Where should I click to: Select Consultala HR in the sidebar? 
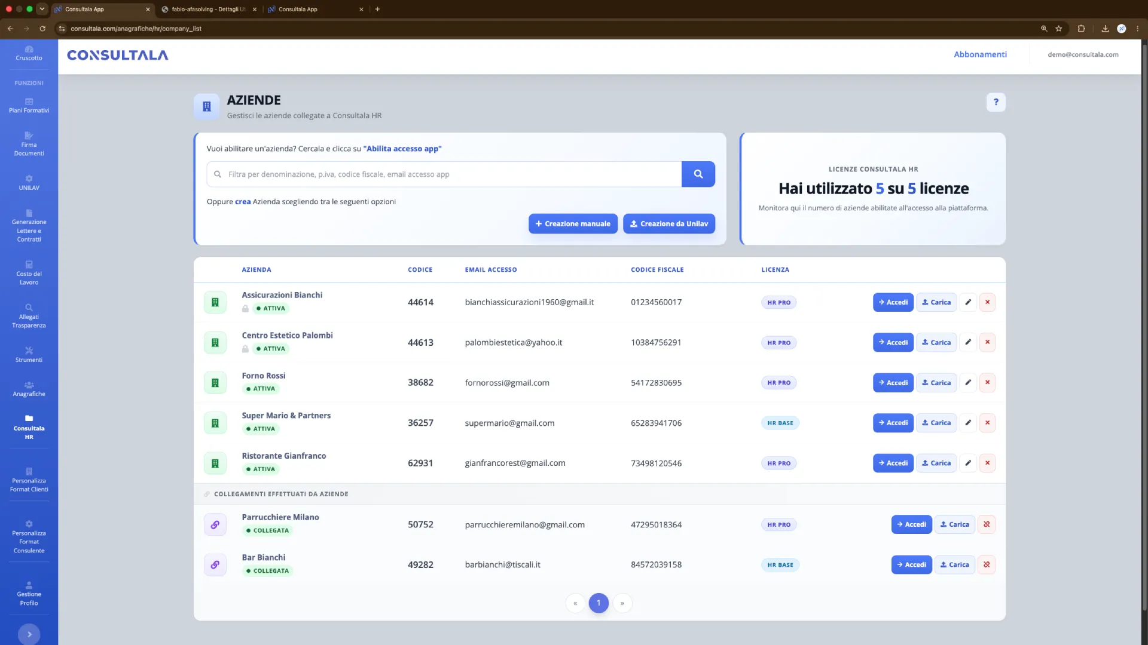coord(29,428)
